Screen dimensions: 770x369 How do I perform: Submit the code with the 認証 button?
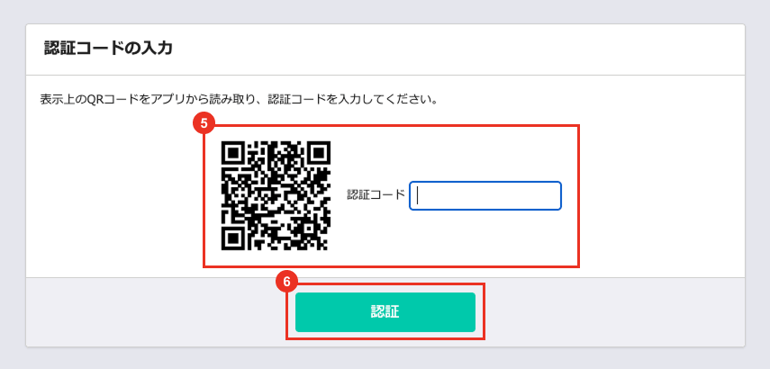[385, 312]
